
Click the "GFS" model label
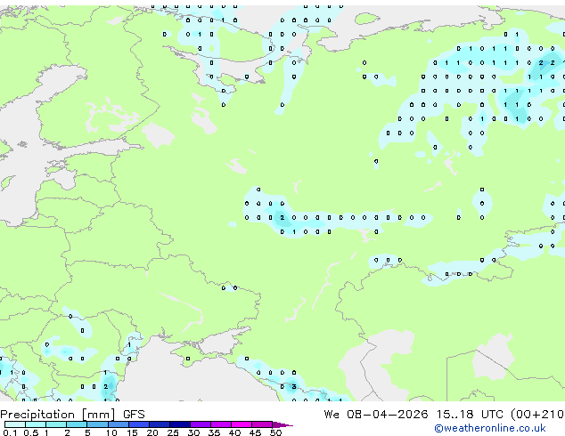click(134, 415)
